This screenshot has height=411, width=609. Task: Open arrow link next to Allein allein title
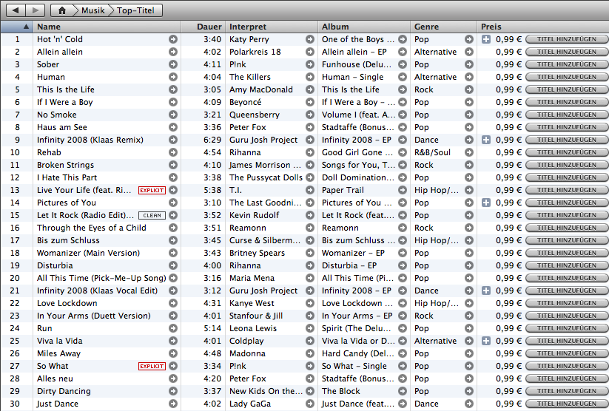[x=173, y=52]
